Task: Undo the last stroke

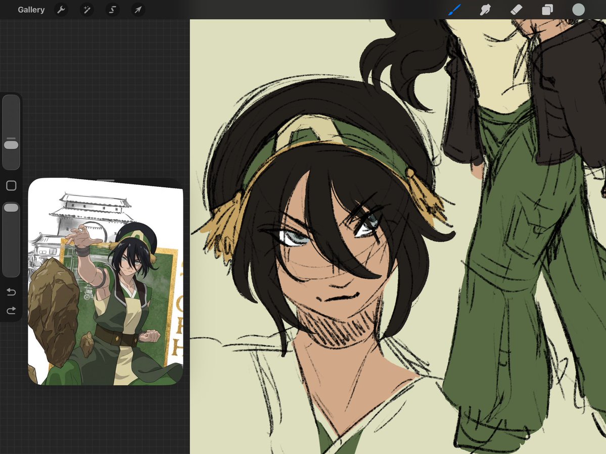Action: tap(11, 292)
